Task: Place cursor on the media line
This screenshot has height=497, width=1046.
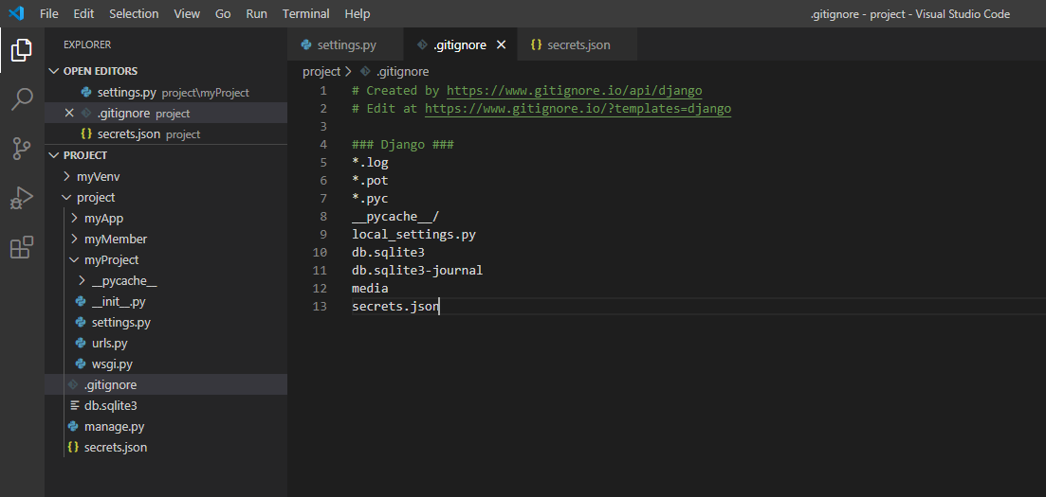Action: pyautogui.click(x=370, y=289)
